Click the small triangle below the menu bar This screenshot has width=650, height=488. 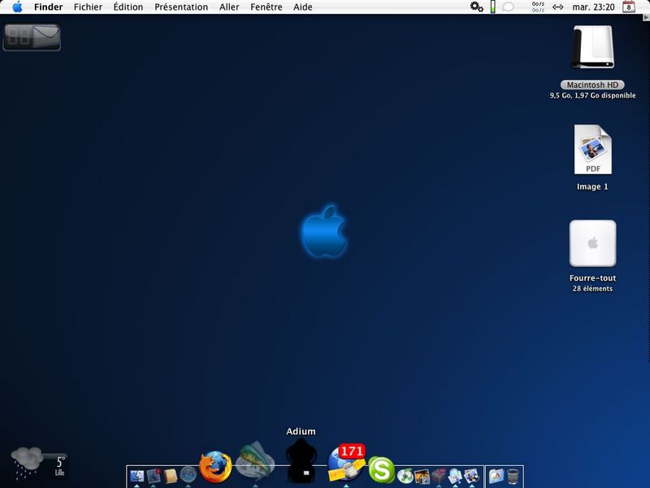point(646,17)
